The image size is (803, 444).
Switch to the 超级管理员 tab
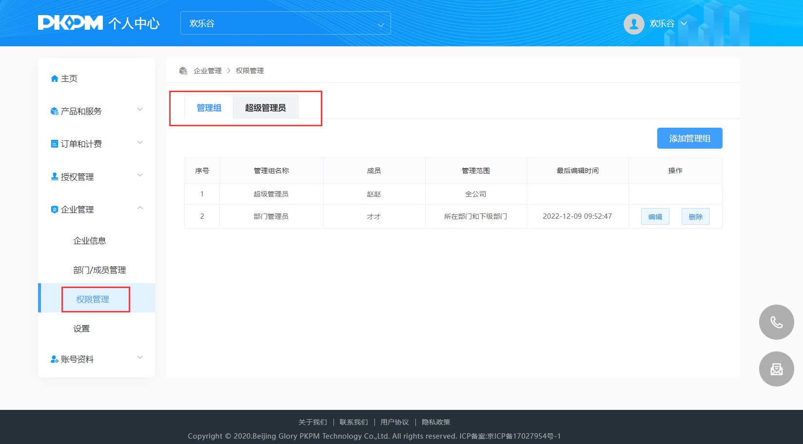click(x=265, y=108)
